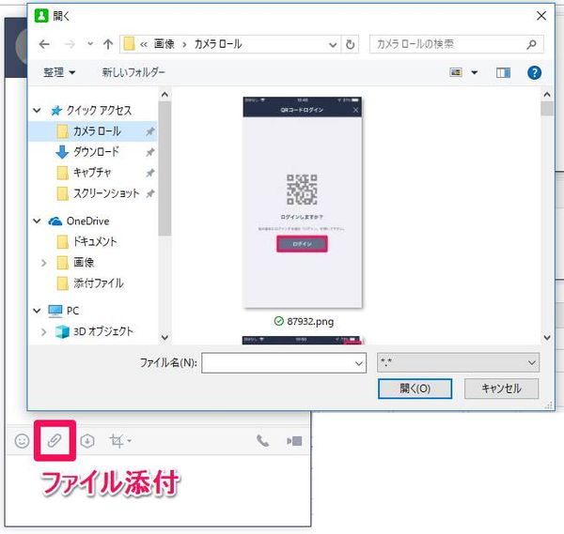Image resolution: width=564 pixels, height=534 pixels.
Task: Expand the 3D オブジェクト folder
Action: (43, 332)
